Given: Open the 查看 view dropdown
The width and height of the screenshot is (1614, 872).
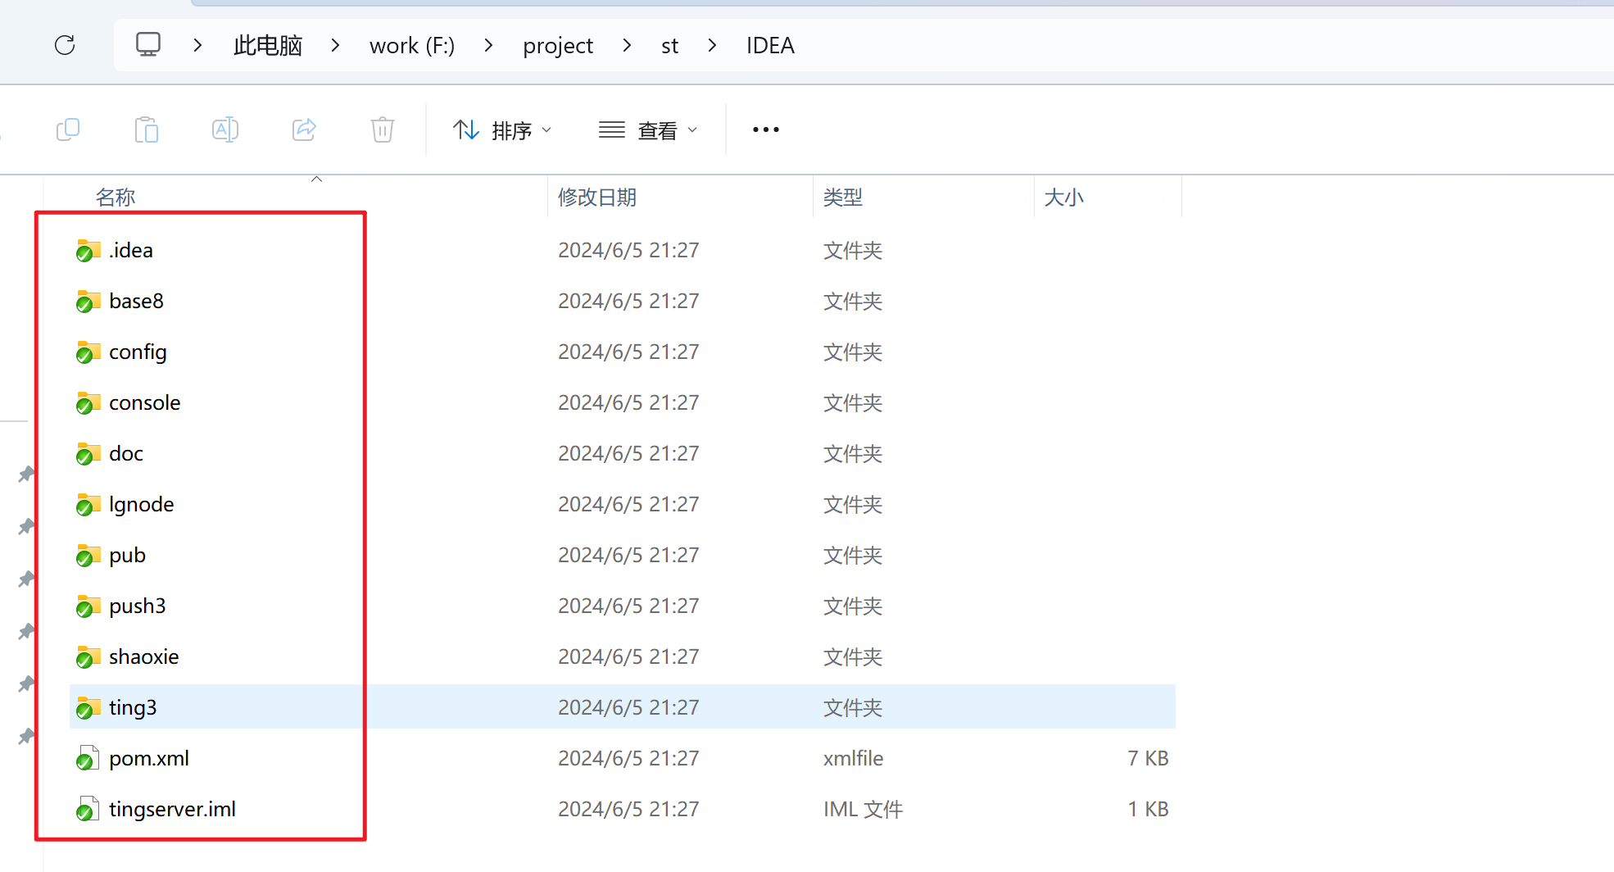Looking at the screenshot, I should point(648,129).
